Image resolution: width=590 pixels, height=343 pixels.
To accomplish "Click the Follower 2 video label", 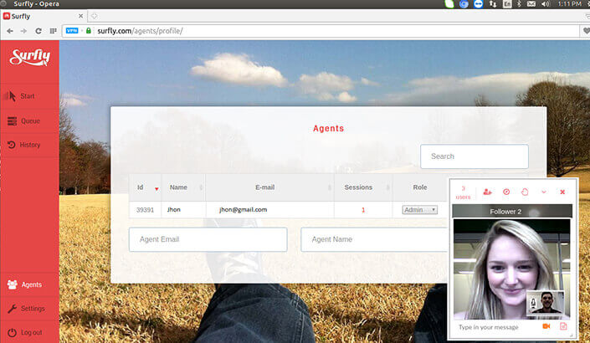I will coord(505,212).
